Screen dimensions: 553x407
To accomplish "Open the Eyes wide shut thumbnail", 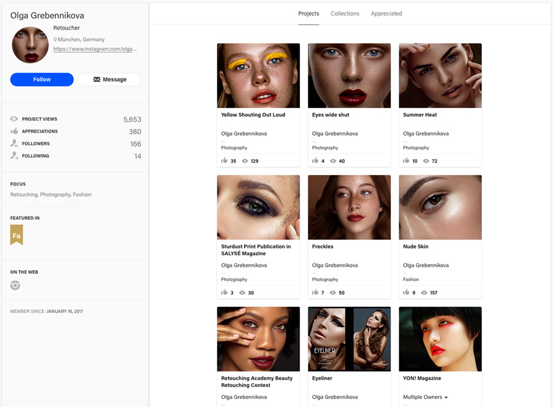I will click(x=349, y=76).
